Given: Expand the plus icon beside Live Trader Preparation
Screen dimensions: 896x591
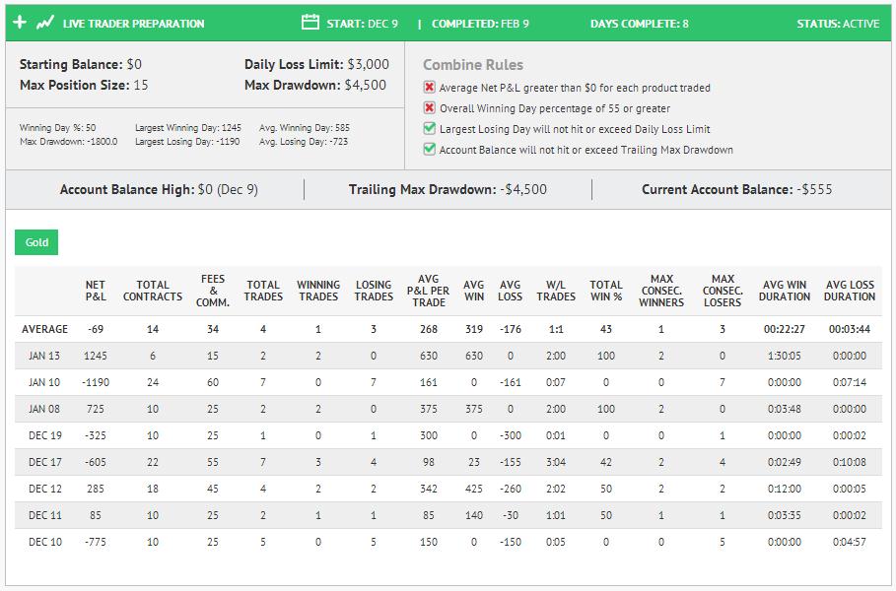Looking at the screenshot, I should [x=20, y=23].
